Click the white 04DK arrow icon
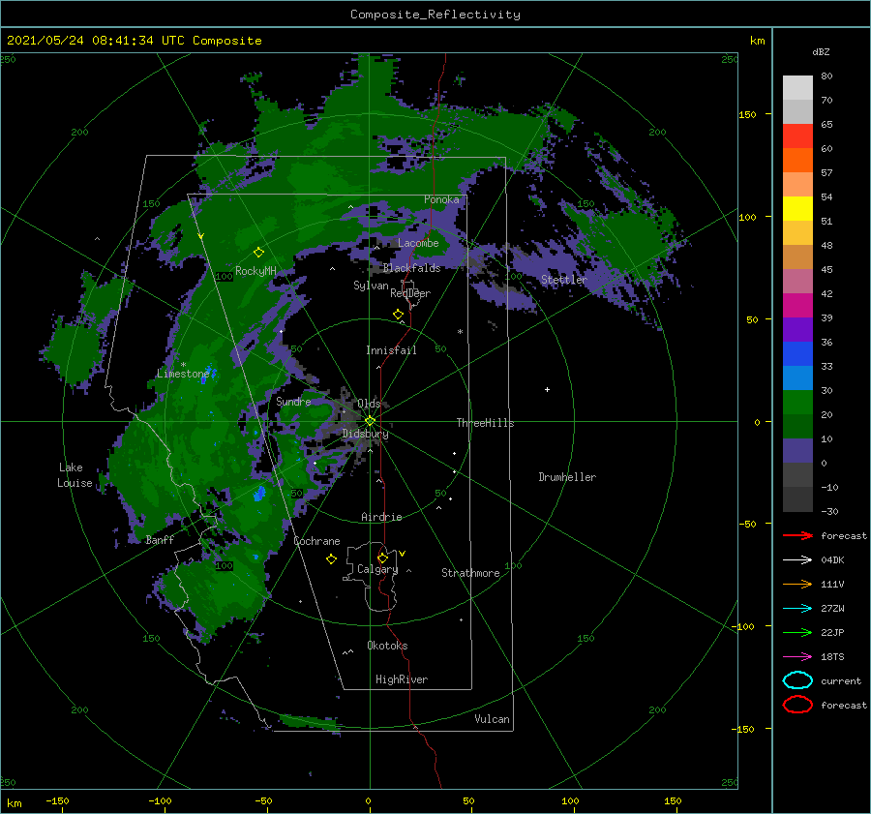This screenshot has width=871, height=814. [x=797, y=560]
